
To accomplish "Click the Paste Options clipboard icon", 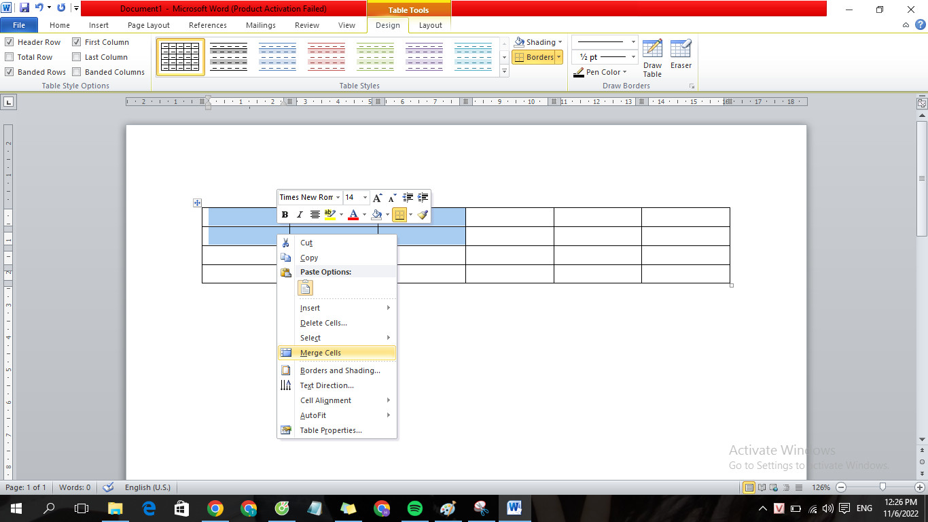I will (305, 288).
